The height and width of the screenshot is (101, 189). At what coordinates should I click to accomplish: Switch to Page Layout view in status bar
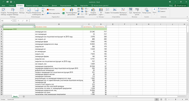(x=161, y=99)
